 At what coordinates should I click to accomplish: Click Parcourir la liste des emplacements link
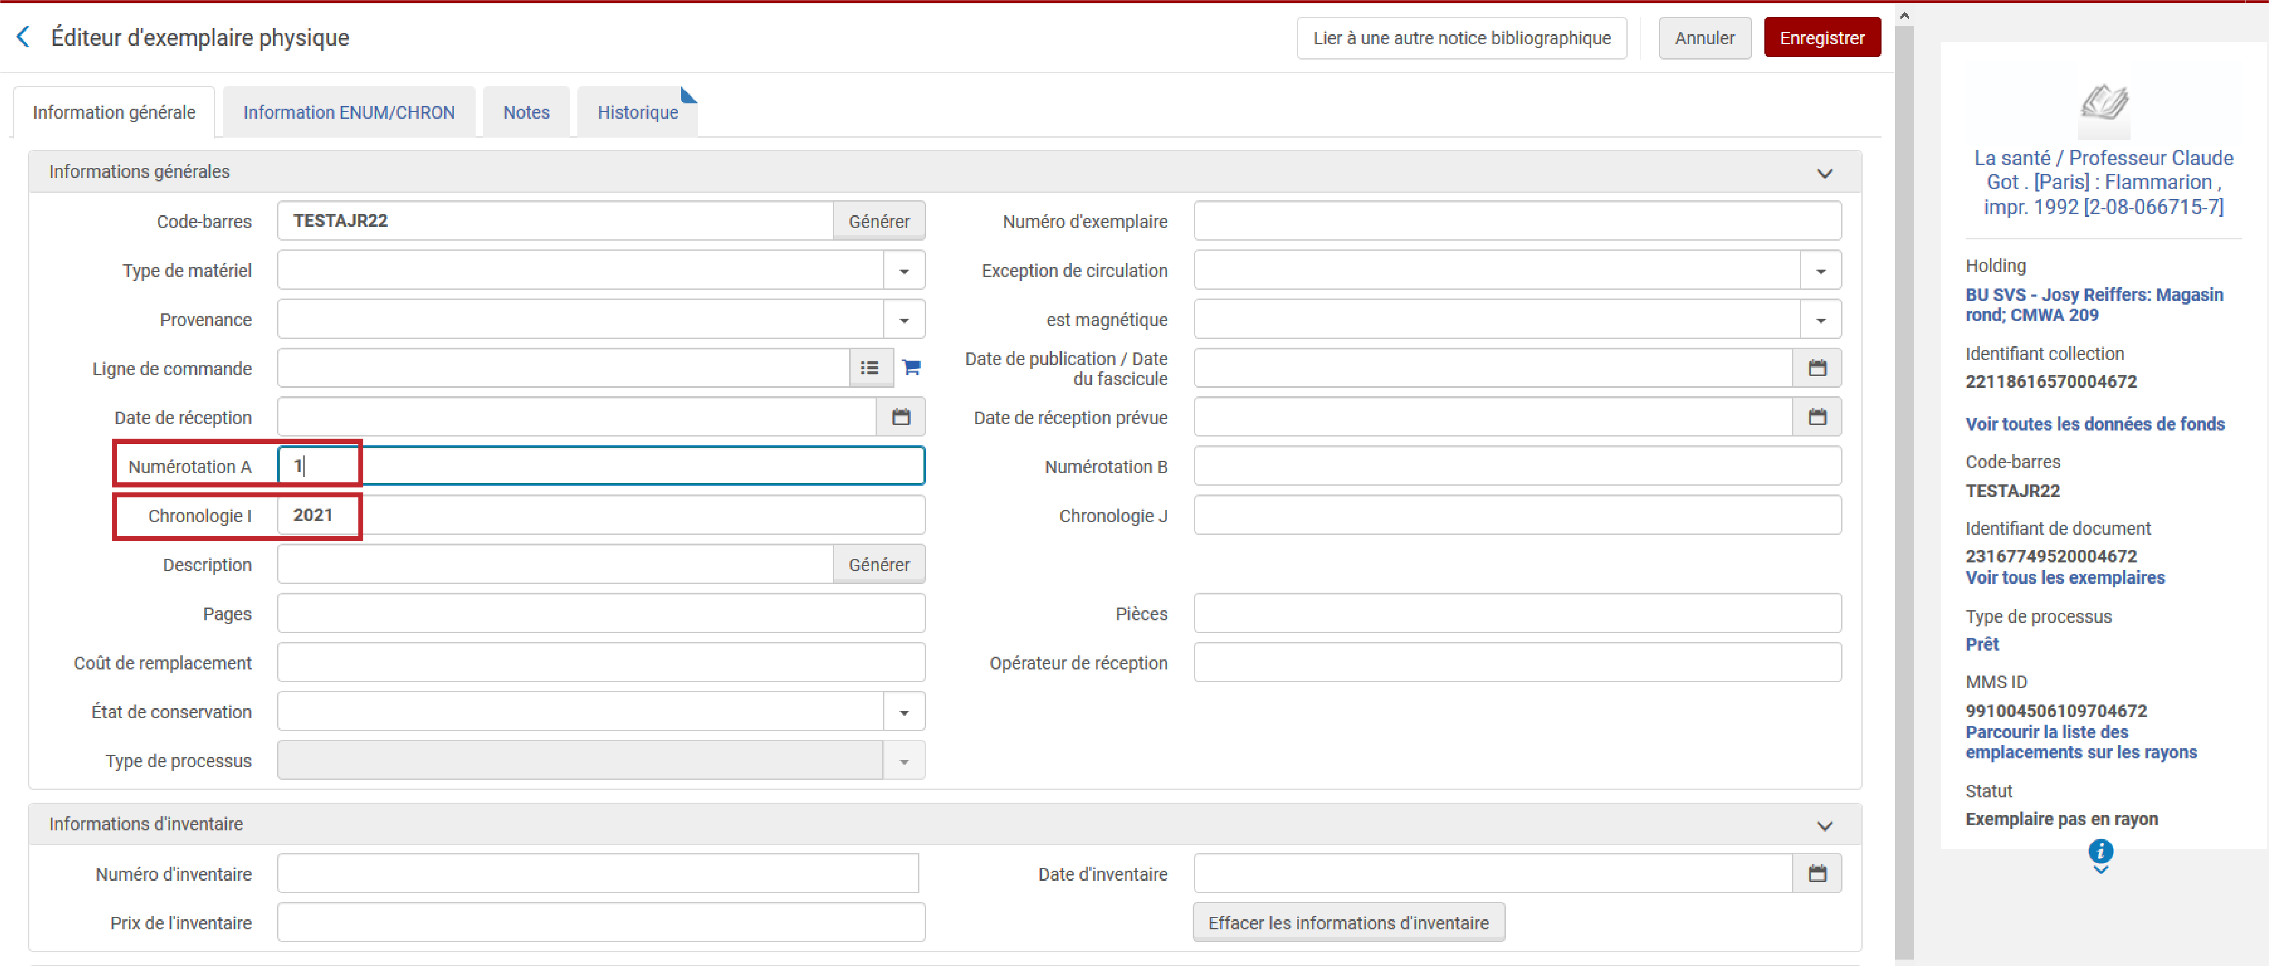[x=2081, y=742]
